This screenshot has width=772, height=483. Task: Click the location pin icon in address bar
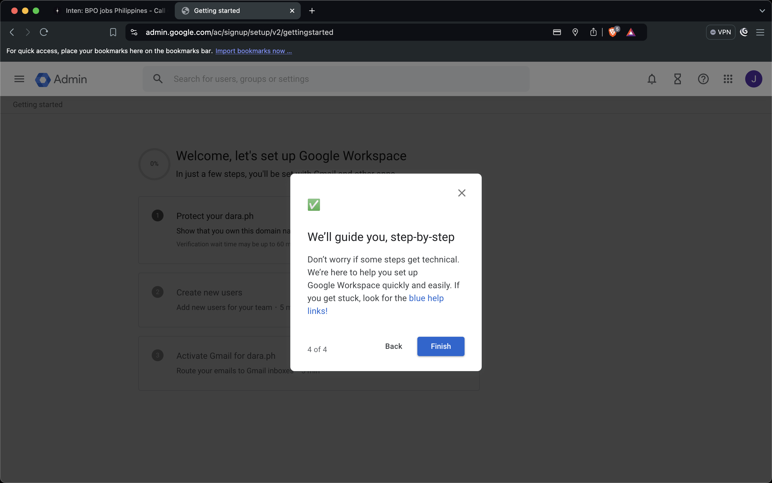tap(575, 32)
